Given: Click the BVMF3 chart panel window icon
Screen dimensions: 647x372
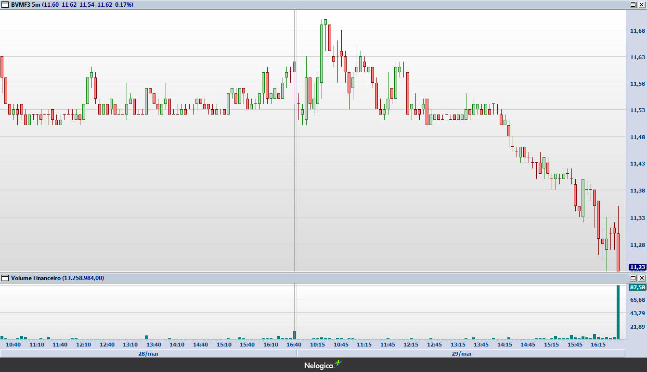Looking at the screenshot, I should tap(5, 4).
